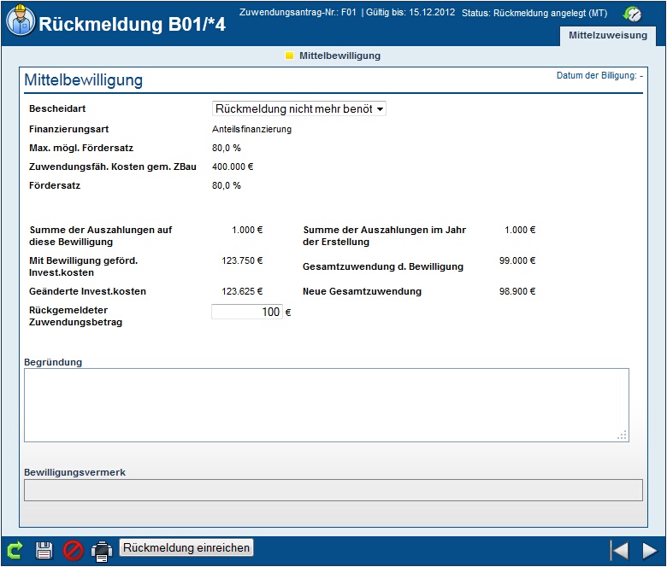Click the worker avatar icon in header
Viewport: 667px width, 567px height.
pos(21,20)
